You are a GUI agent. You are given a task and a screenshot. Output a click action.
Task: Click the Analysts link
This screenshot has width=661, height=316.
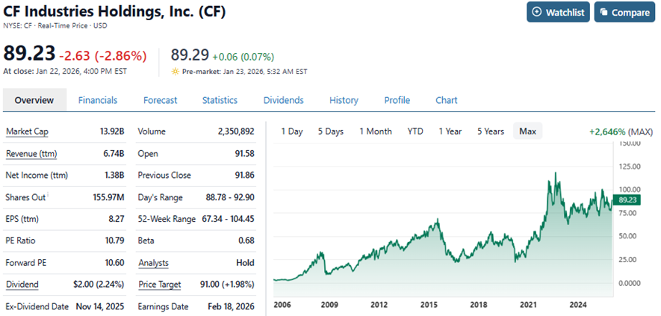[153, 263]
